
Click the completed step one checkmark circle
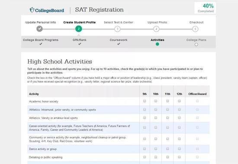40,29
